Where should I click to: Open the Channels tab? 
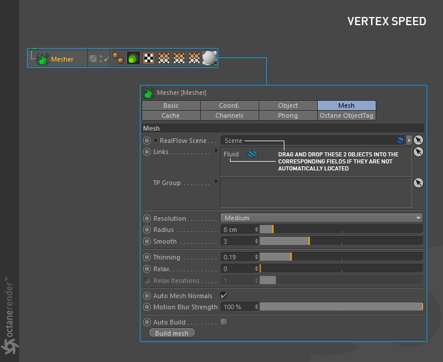pyautogui.click(x=229, y=115)
